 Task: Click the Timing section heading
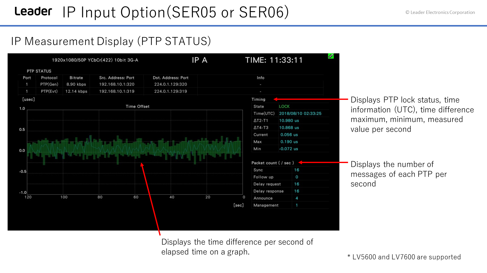(258, 99)
